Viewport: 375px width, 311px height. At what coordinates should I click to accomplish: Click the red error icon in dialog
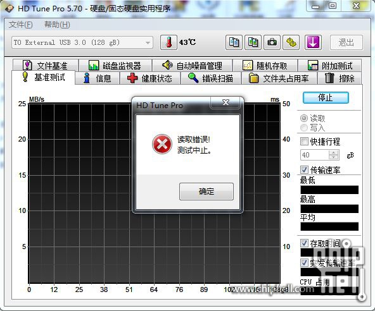(162, 144)
